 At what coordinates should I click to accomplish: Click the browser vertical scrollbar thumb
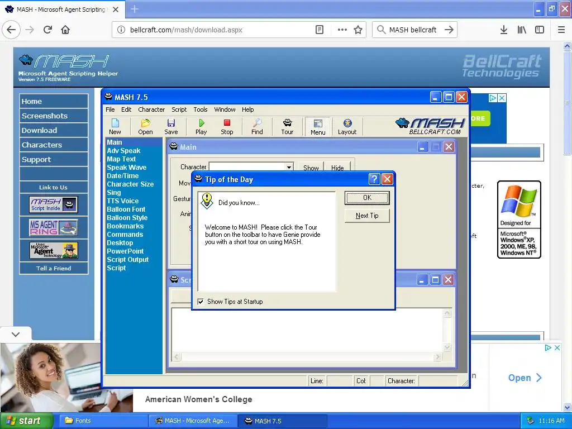(567, 103)
